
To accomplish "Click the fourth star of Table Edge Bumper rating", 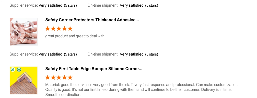I will (x=64, y=77).
